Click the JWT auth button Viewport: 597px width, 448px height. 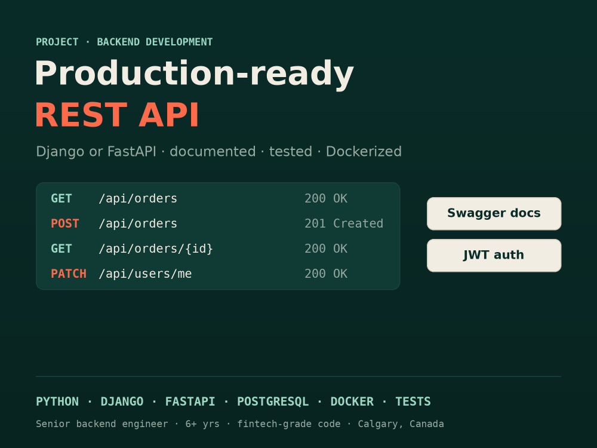click(x=494, y=256)
